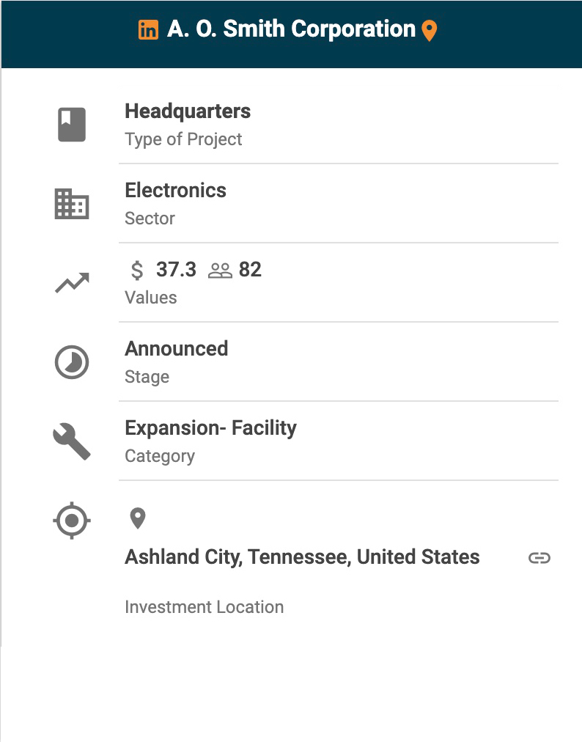Viewport: 582px width, 742px height.
Task: Click the people jobs icon beside 82
Action: tap(220, 271)
